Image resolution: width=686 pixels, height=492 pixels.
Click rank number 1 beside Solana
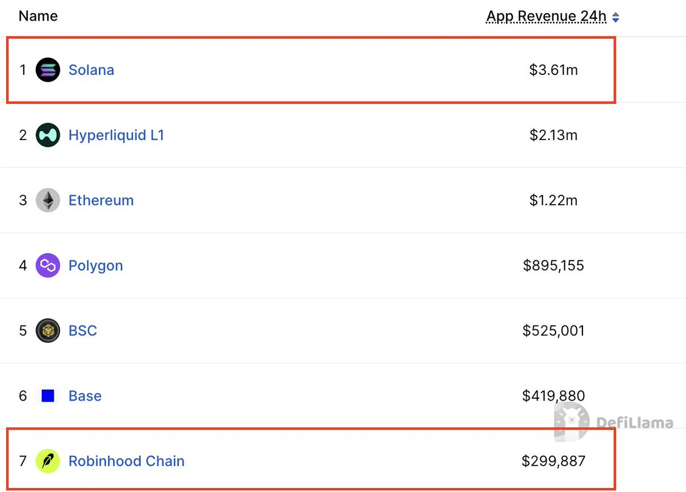click(23, 70)
